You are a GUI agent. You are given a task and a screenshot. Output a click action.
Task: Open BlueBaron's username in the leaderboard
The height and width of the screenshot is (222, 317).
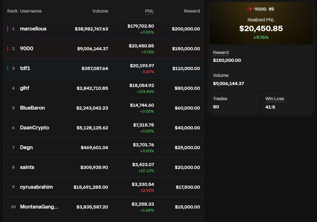pos(32,108)
